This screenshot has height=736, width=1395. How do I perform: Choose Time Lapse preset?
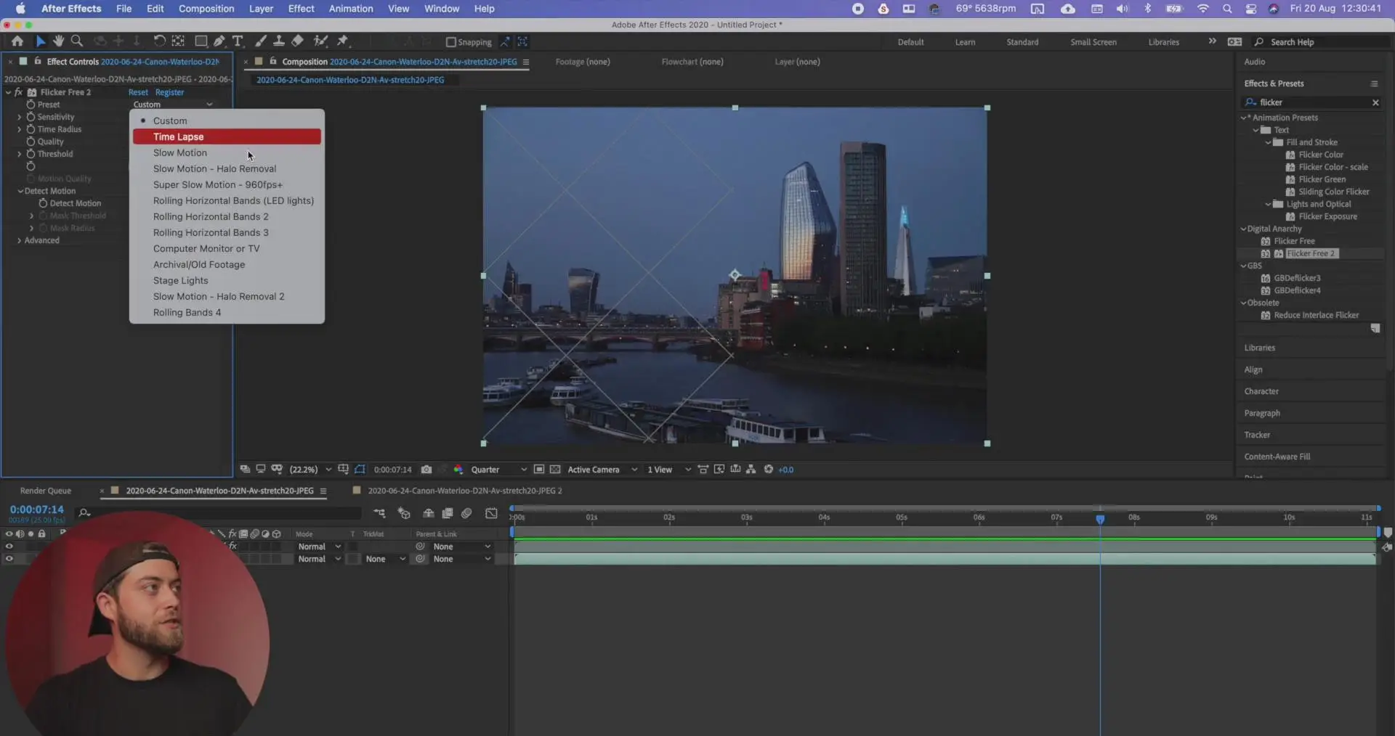(227, 136)
